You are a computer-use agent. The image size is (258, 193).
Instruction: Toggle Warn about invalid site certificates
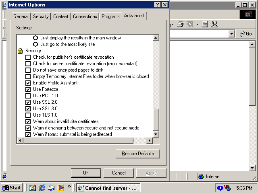click(28, 121)
